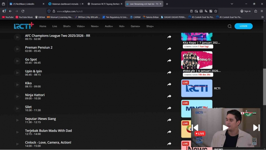266x150 pixels.
Task: Open the Games+ menu item
Action: 135,26
